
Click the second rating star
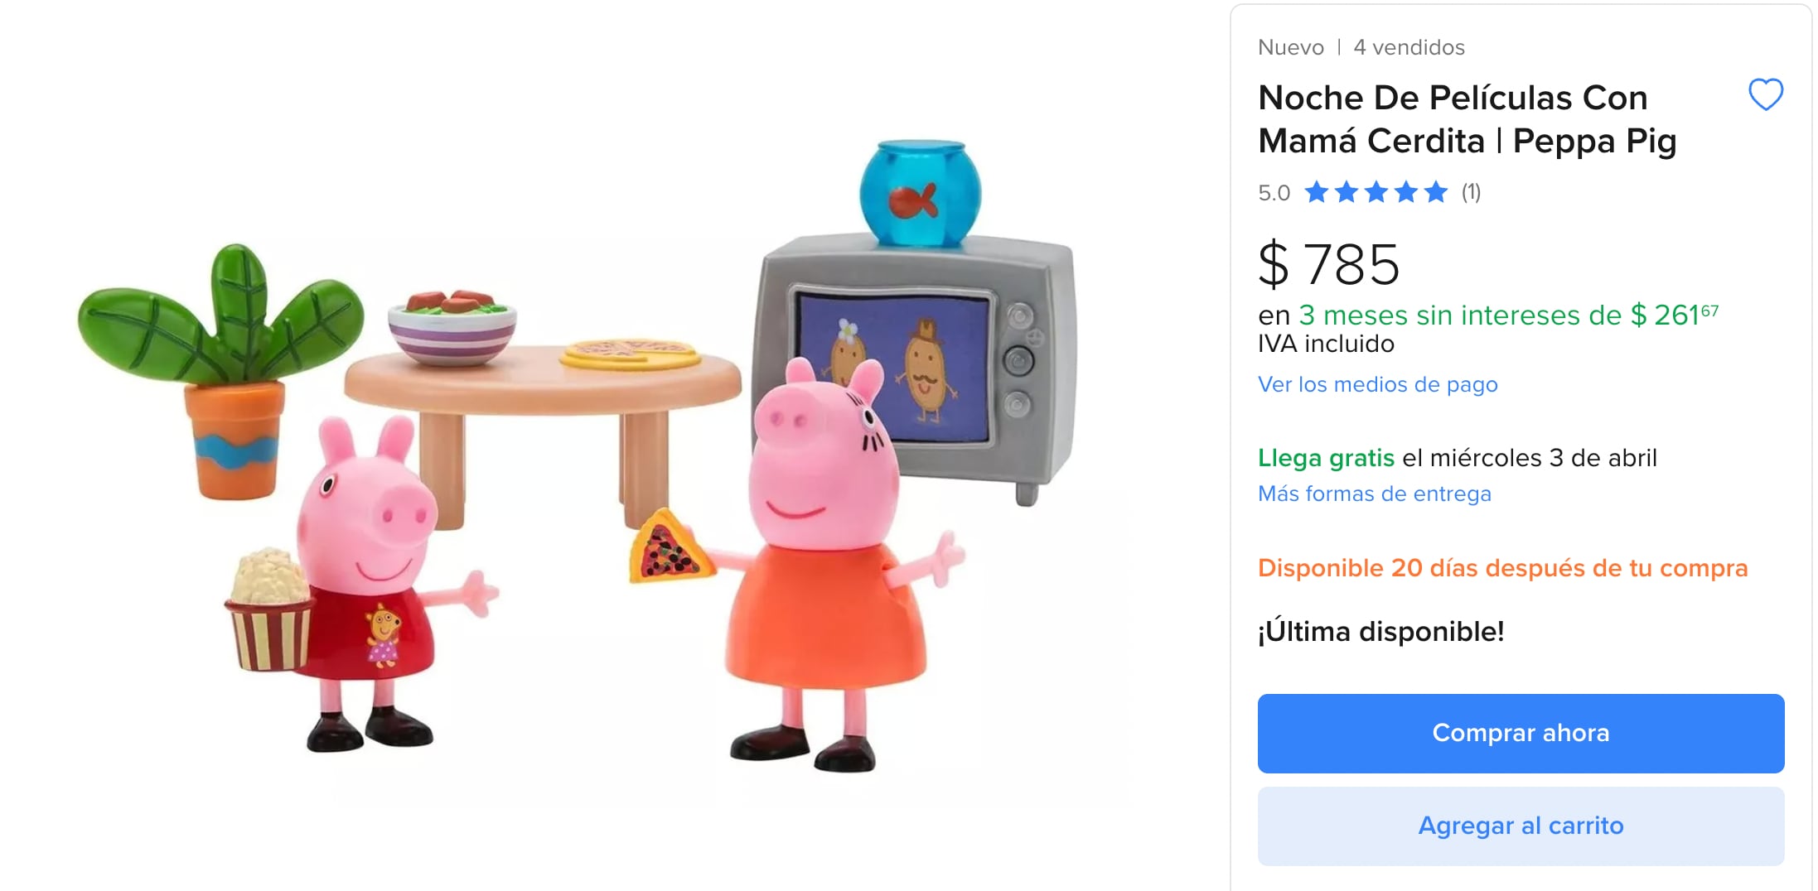[1346, 192]
